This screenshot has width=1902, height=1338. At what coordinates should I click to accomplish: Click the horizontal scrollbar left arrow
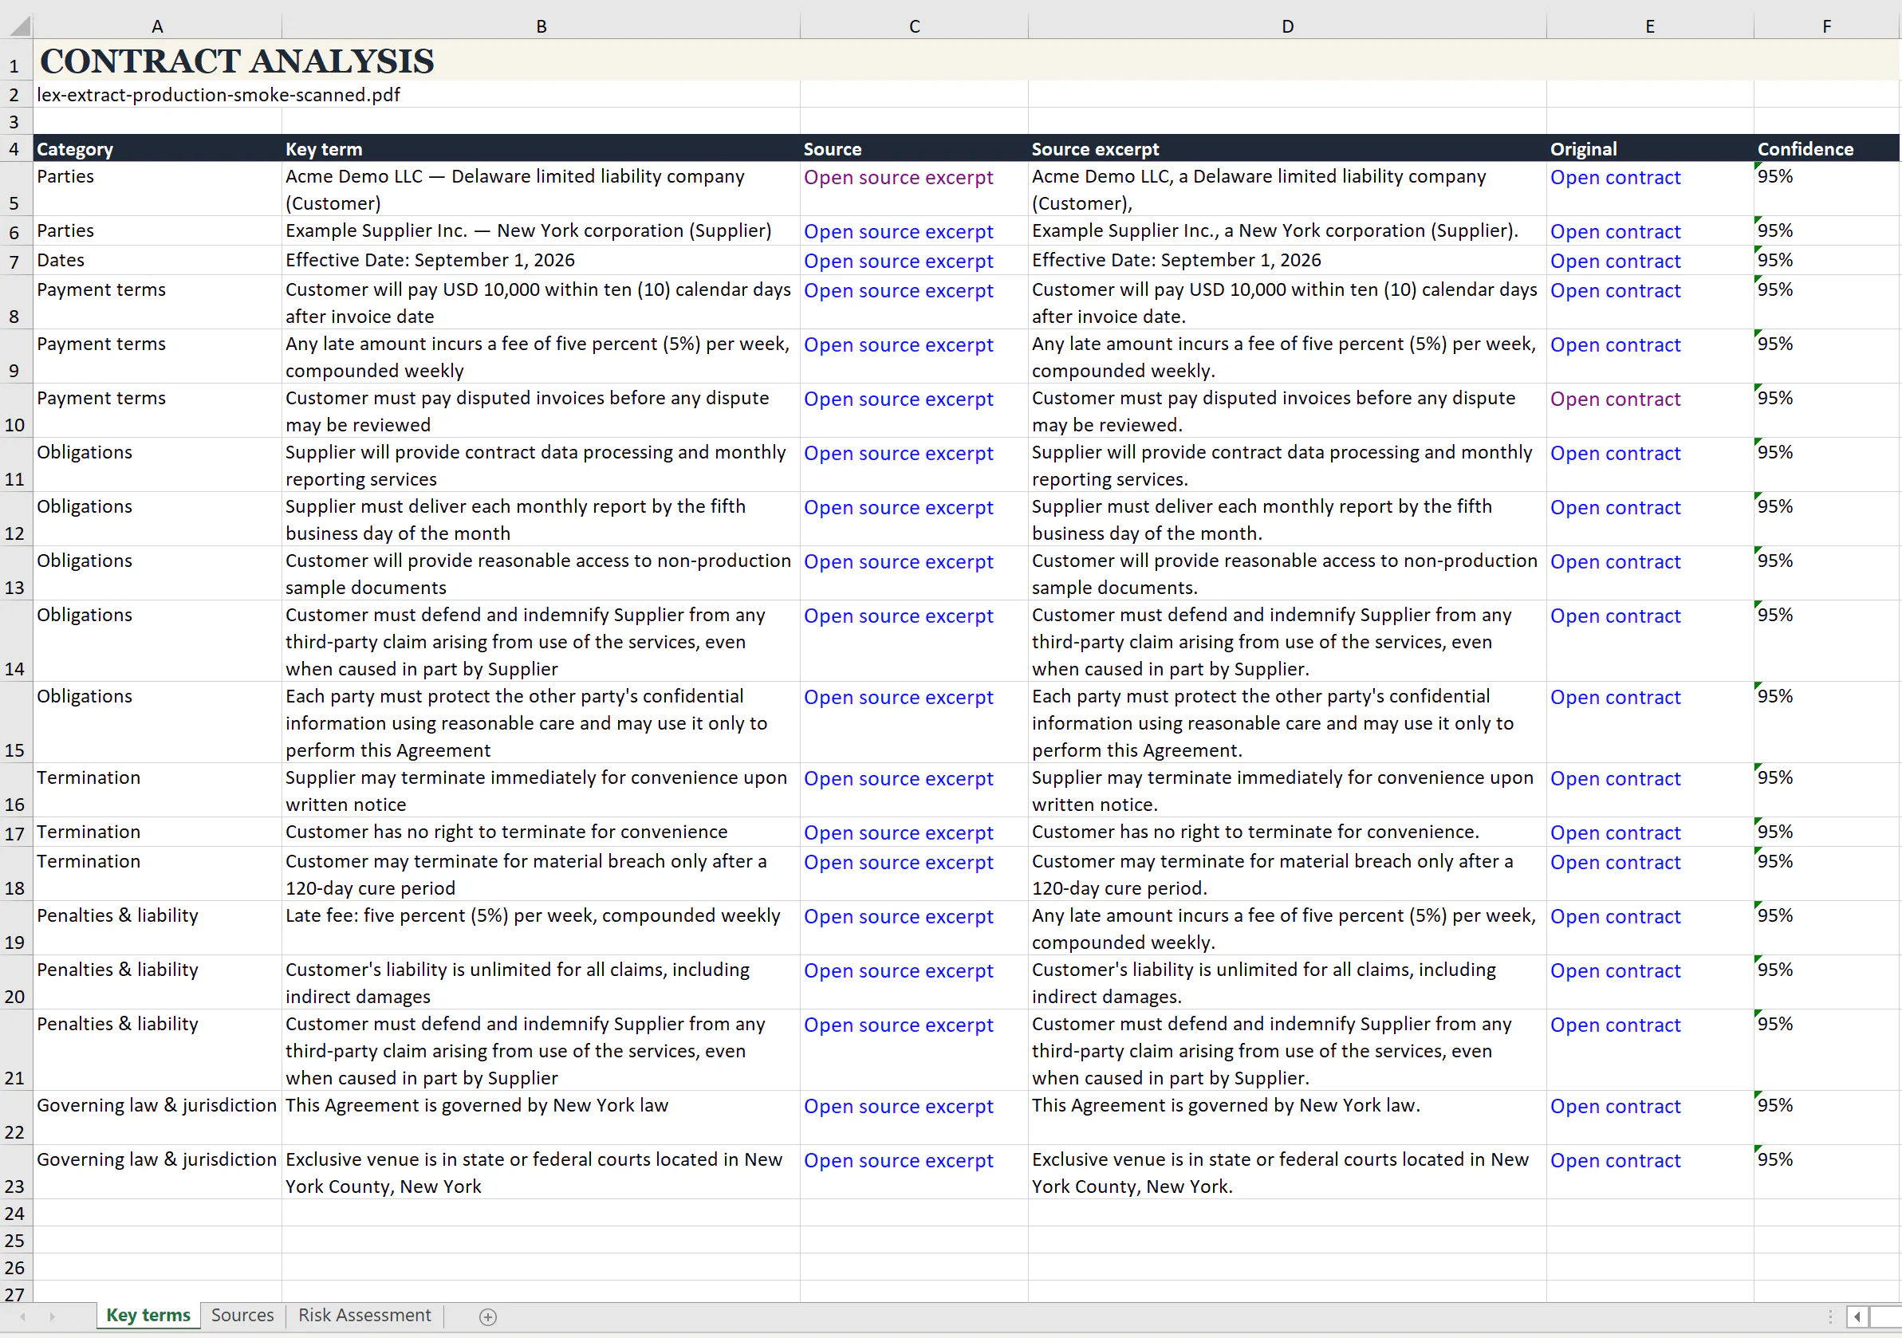click(1857, 1316)
